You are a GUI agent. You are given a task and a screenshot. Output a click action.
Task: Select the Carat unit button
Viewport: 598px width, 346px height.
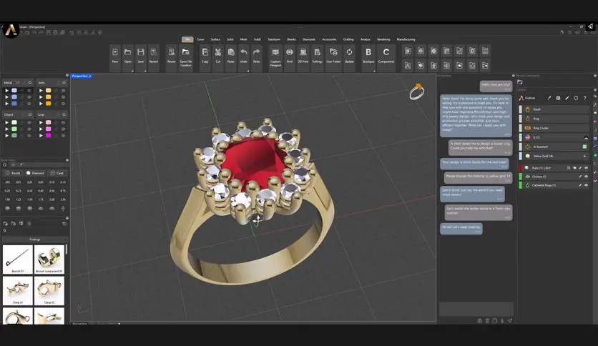tap(58, 173)
